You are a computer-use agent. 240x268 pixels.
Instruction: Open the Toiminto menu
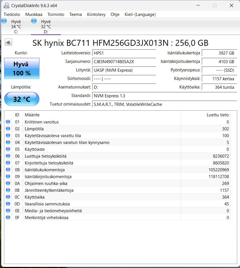(56, 15)
